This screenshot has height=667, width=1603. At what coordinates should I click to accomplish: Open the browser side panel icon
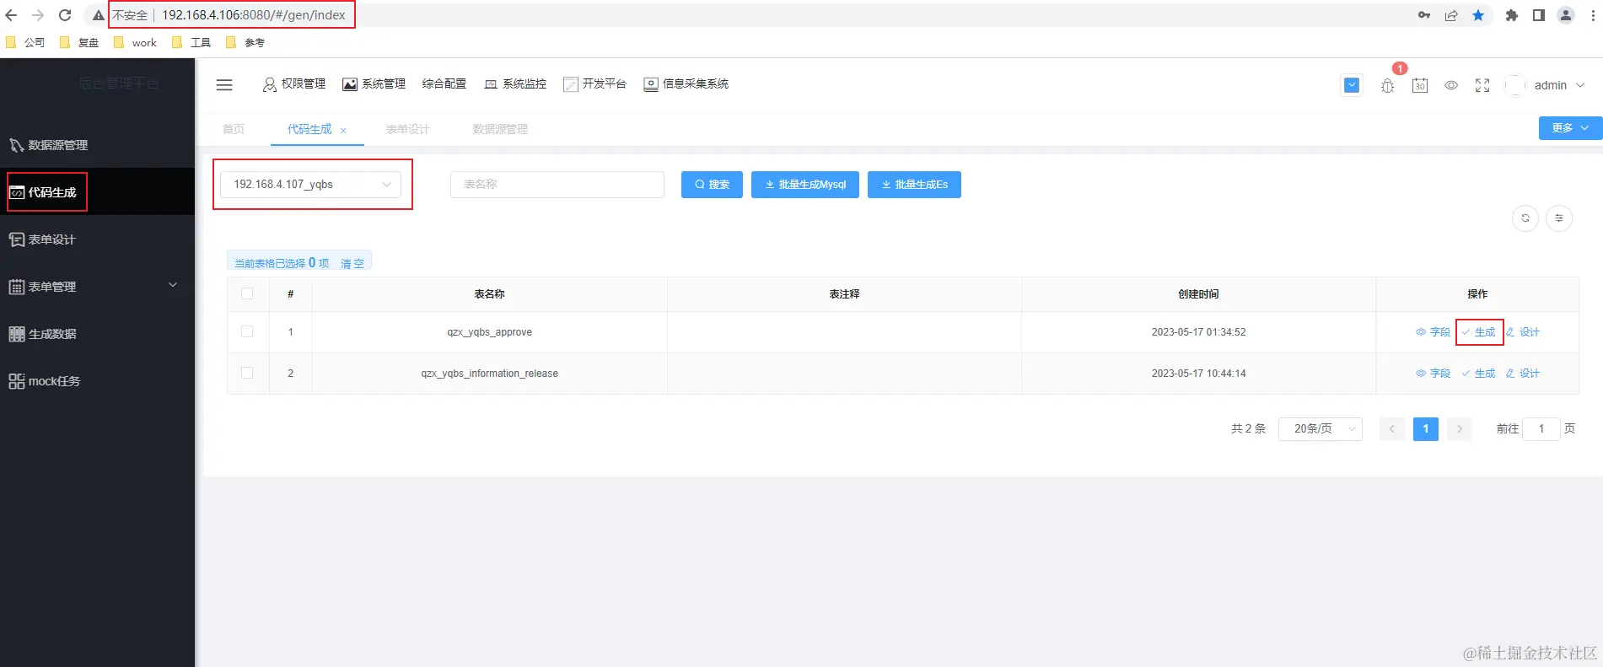click(x=1539, y=15)
